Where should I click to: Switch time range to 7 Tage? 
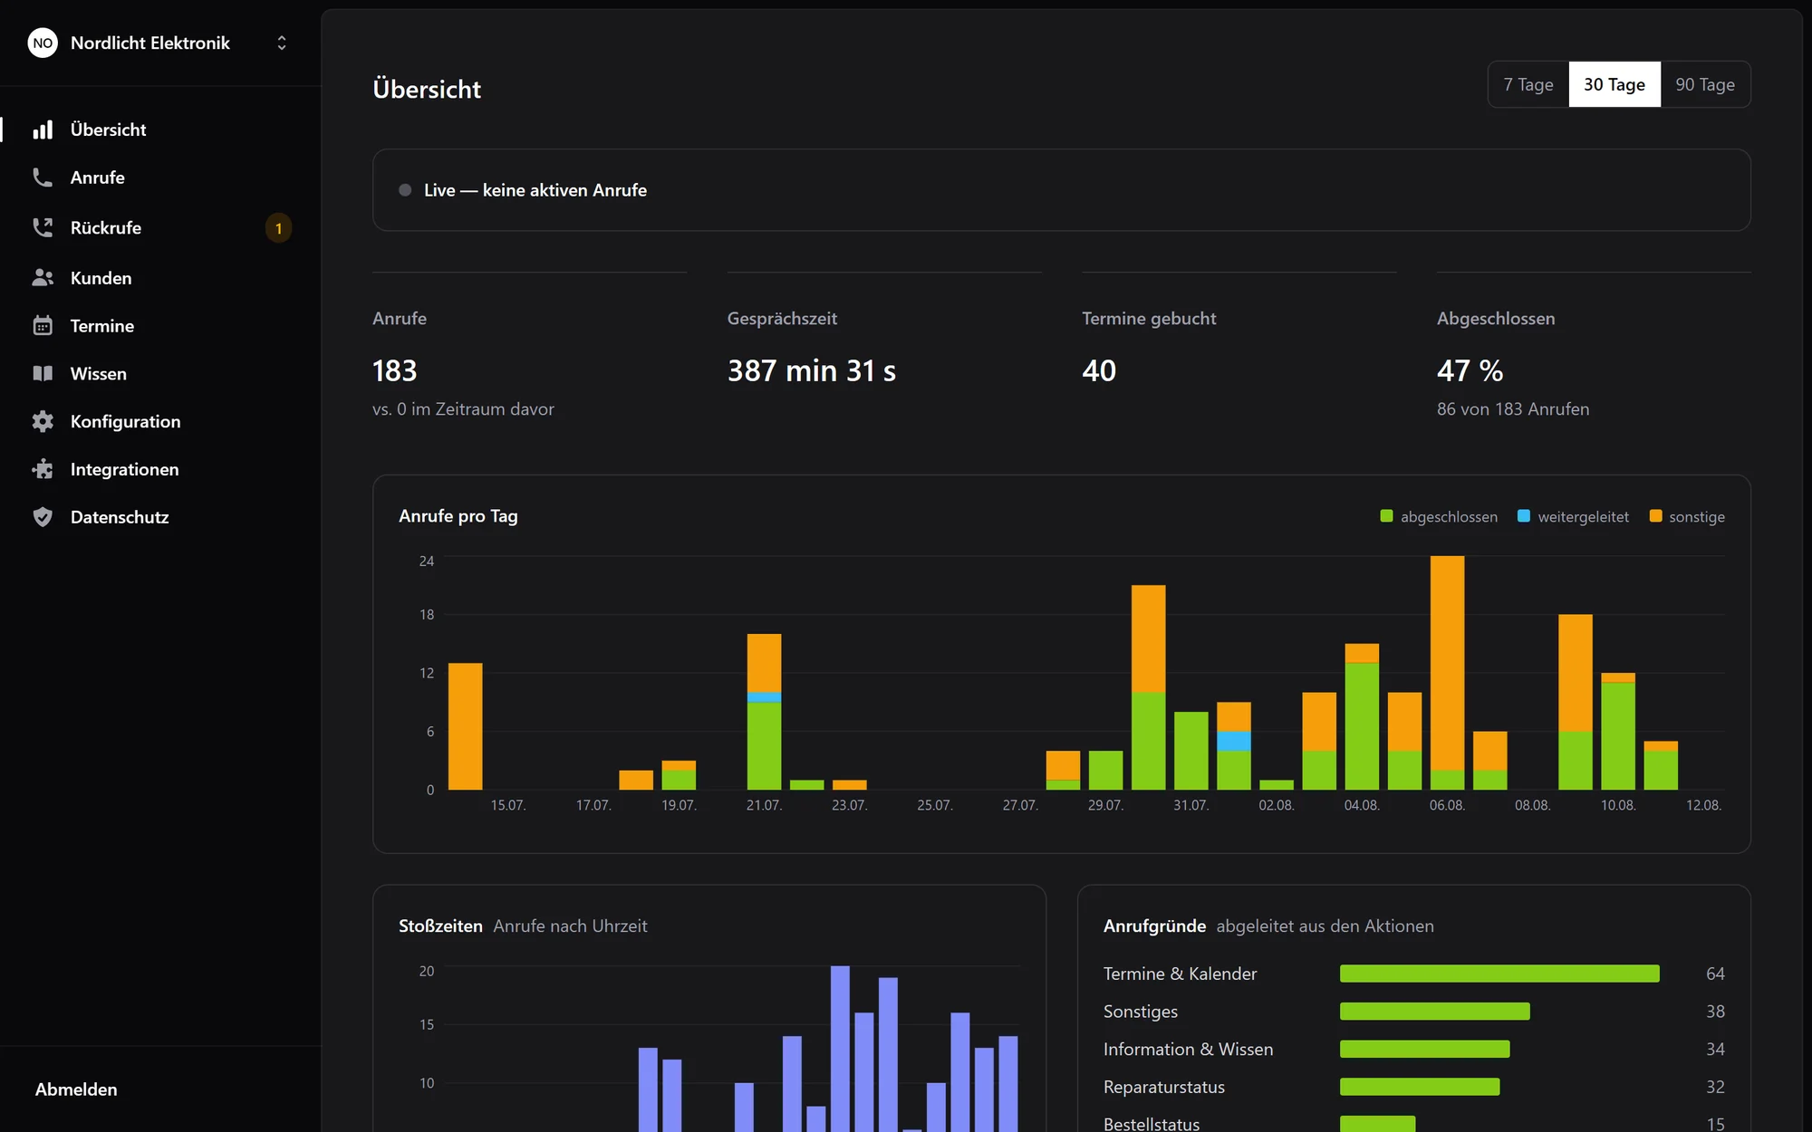(1528, 84)
